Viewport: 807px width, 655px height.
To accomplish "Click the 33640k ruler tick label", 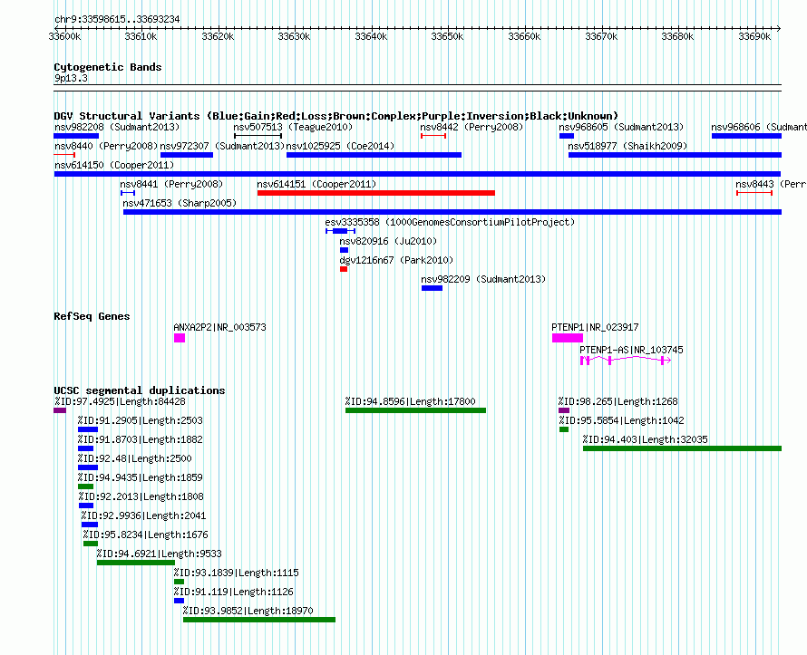I will coord(371,36).
